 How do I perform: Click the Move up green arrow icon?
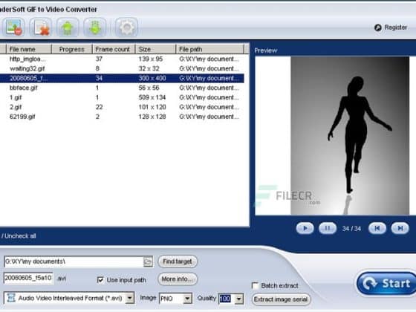point(68,27)
